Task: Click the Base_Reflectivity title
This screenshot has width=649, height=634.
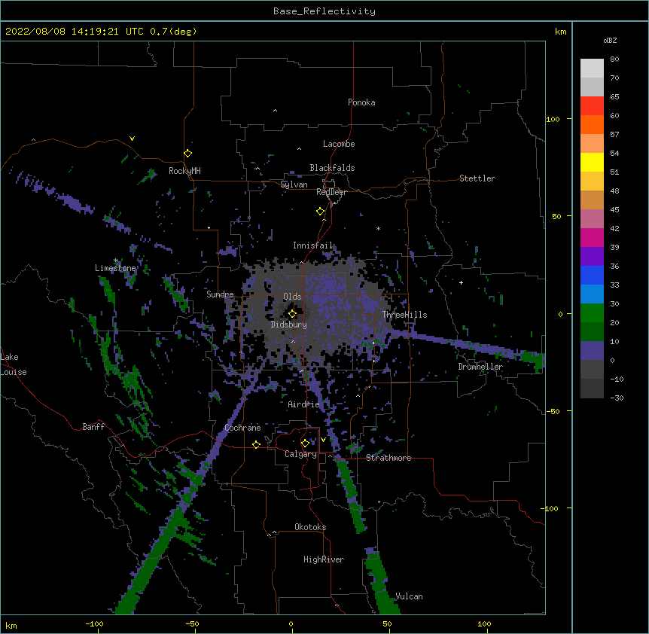Action: [x=324, y=11]
